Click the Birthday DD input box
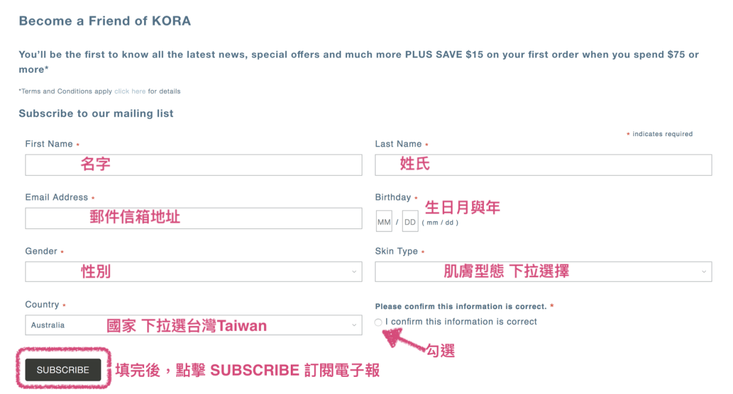 point(409,221)
